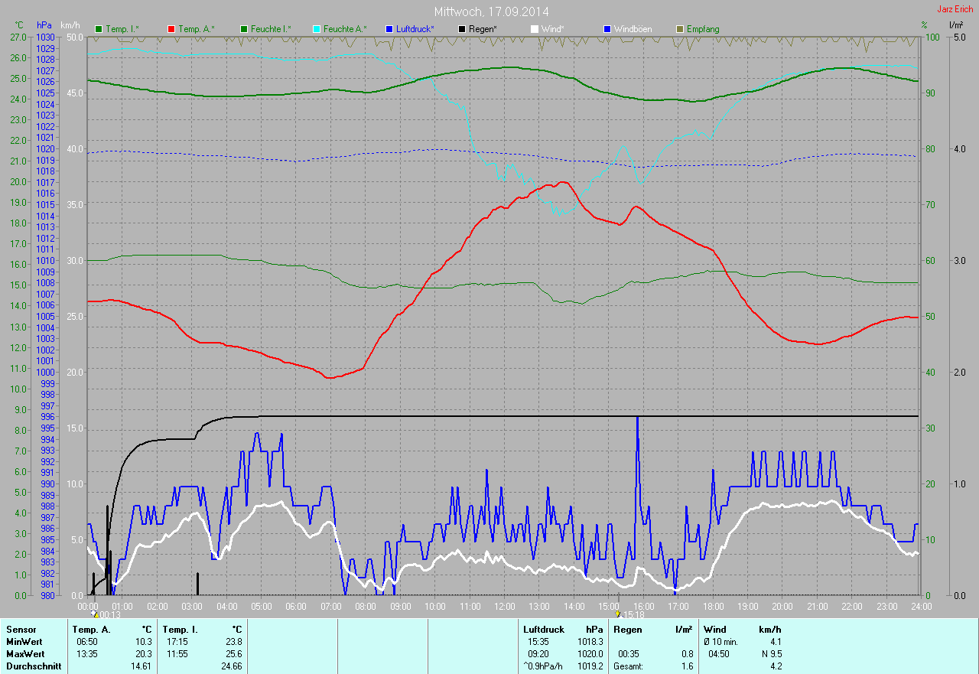Click the olive Empfang legend swatch

point(679,29)
